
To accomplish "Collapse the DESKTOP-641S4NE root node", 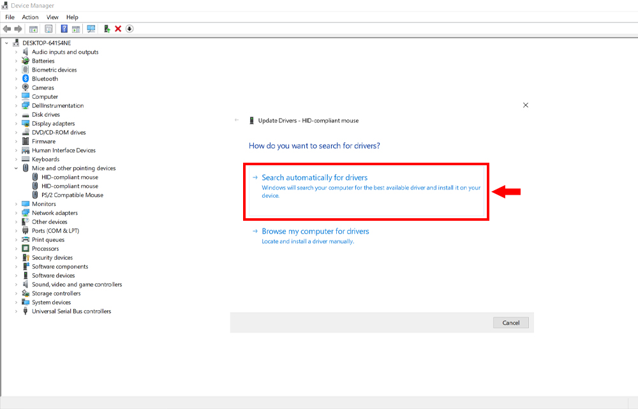I will (x=7, y=43).
